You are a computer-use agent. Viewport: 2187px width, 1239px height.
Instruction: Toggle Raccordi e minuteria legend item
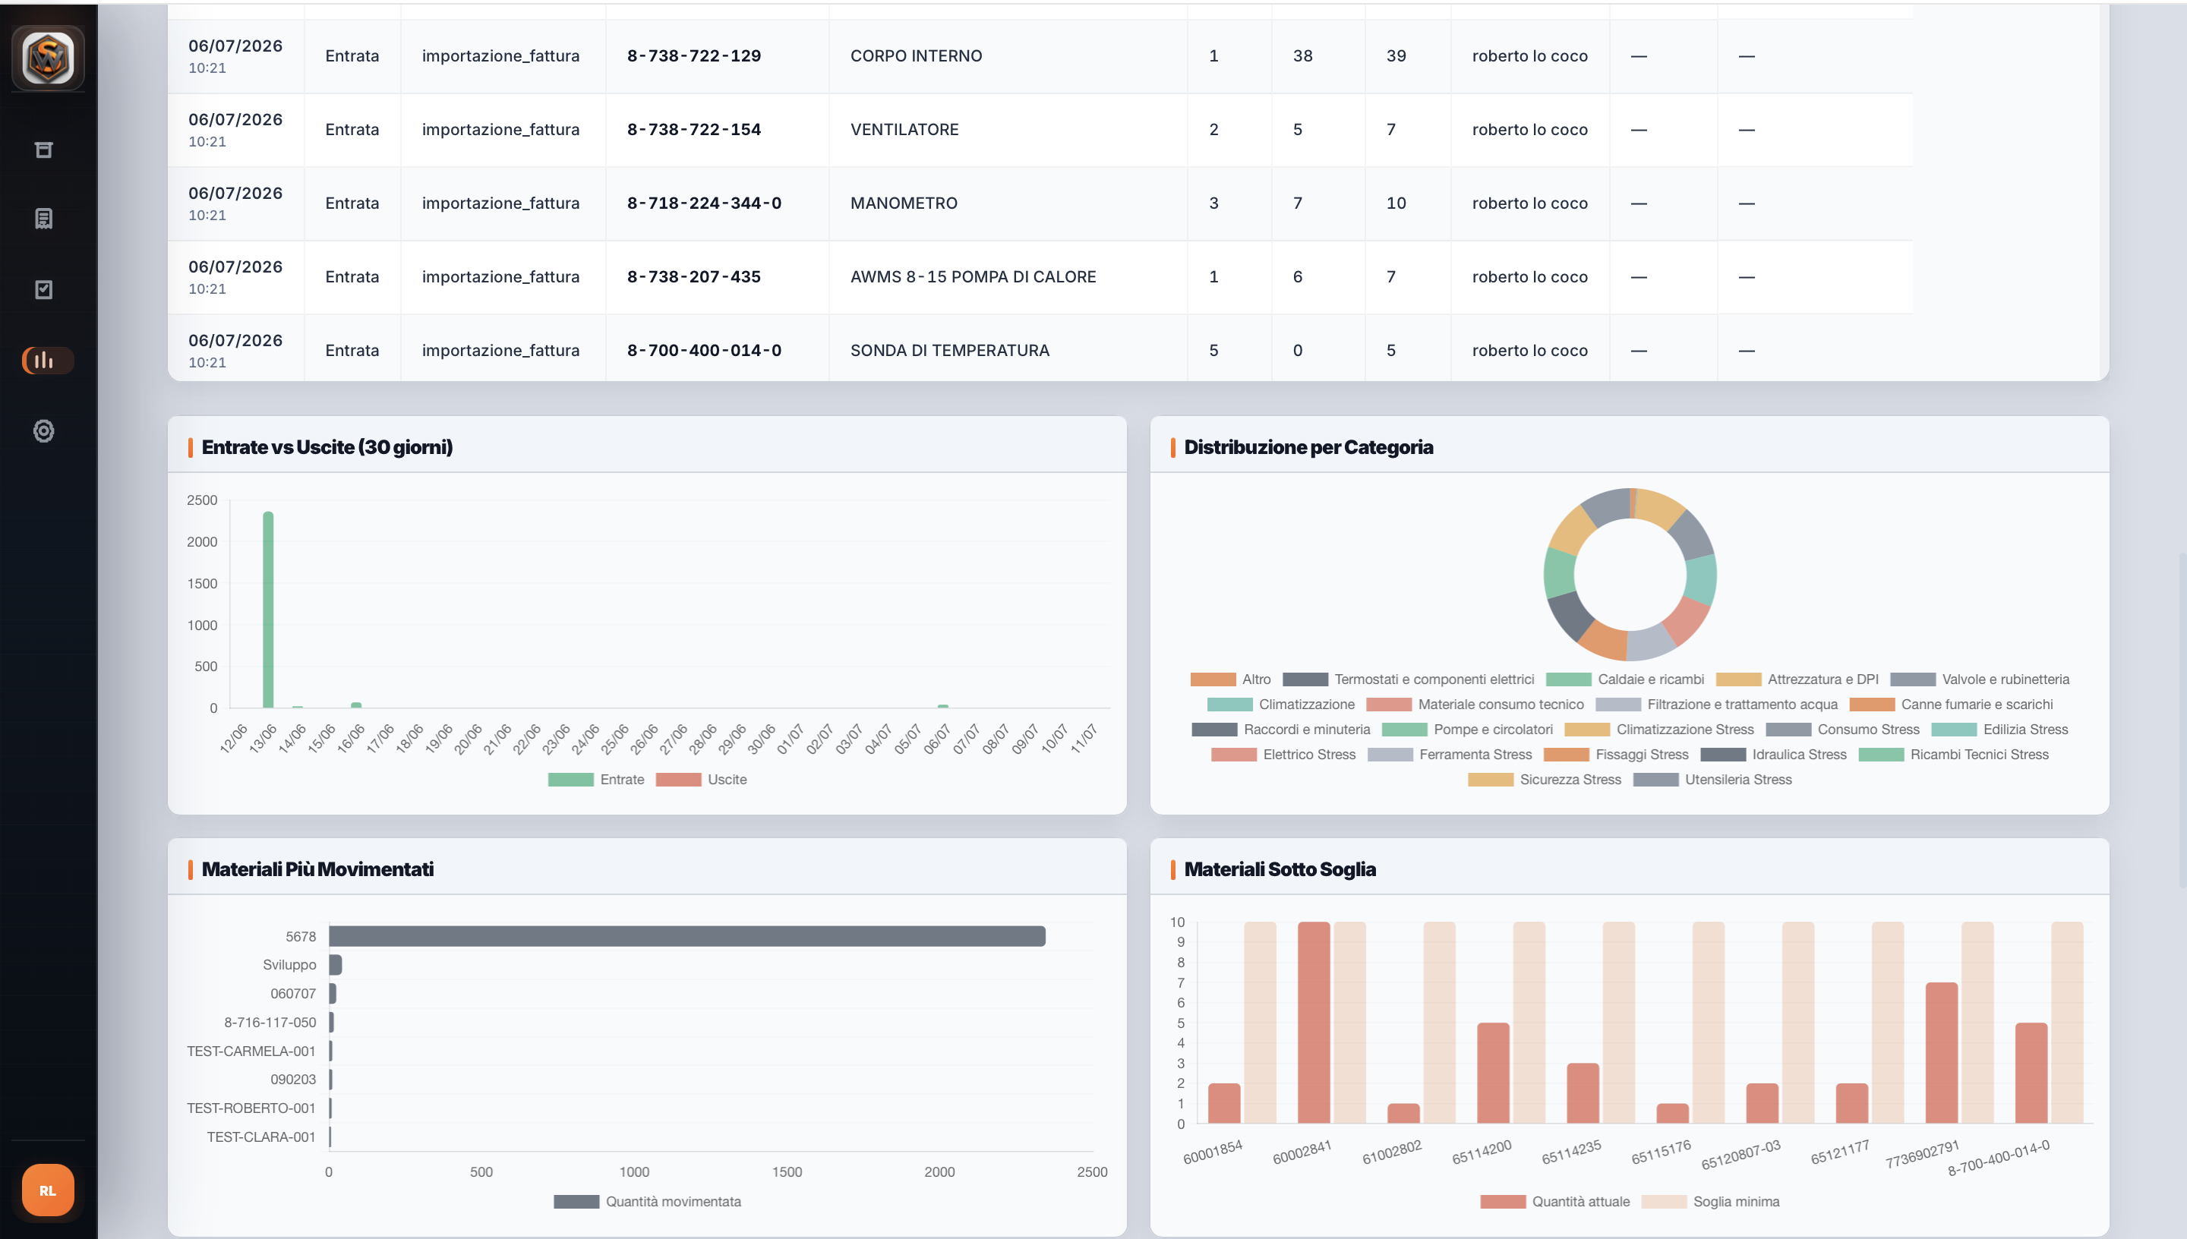point(1281,730)
